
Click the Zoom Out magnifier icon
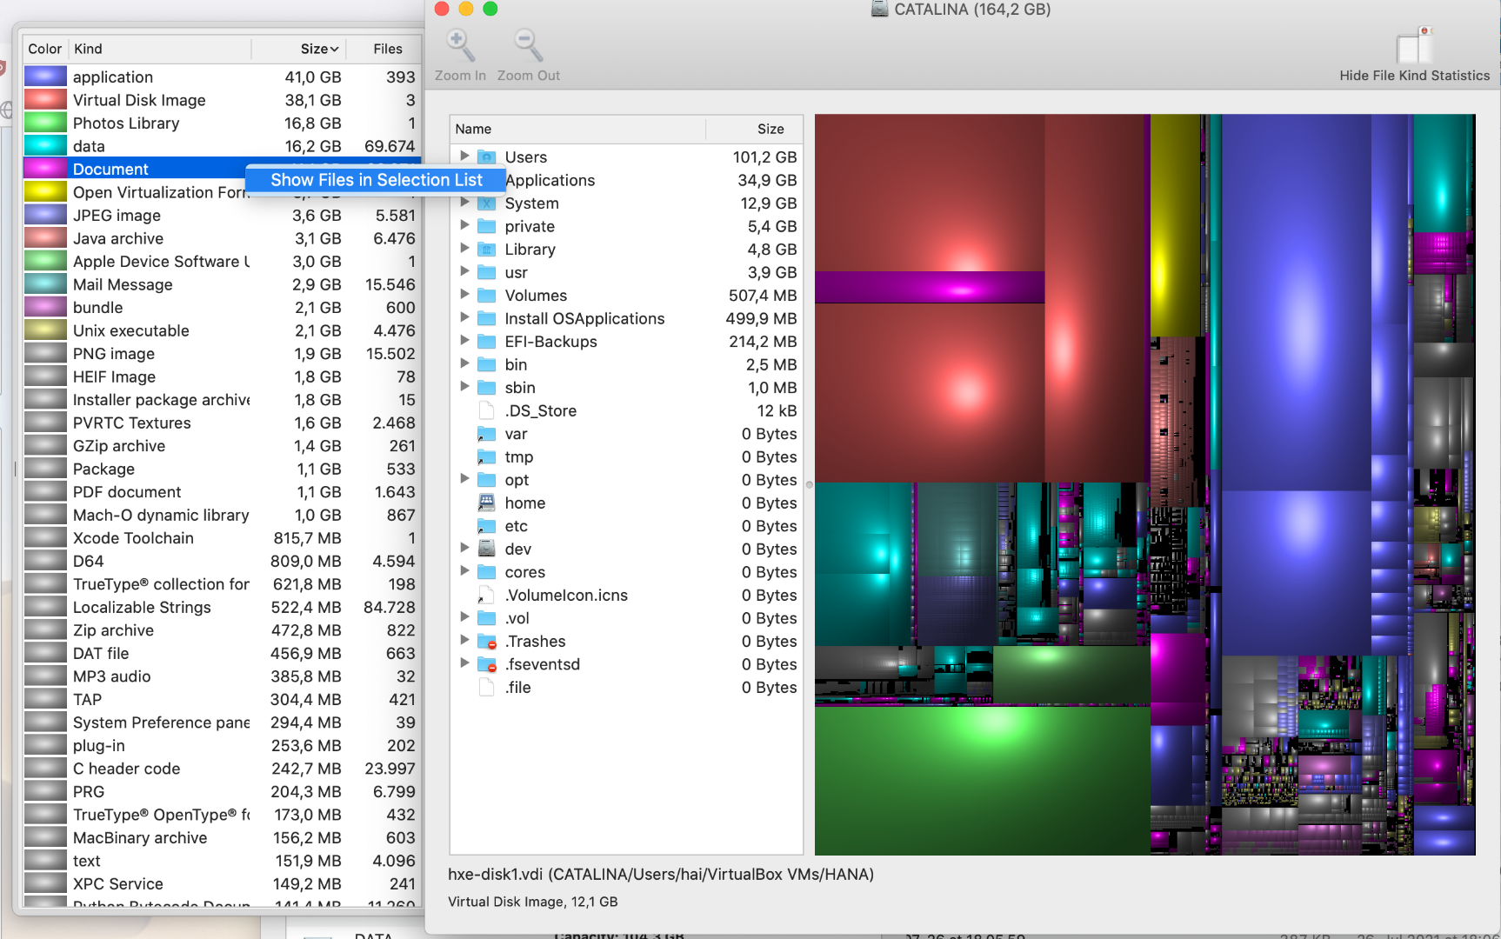point(527,45)
